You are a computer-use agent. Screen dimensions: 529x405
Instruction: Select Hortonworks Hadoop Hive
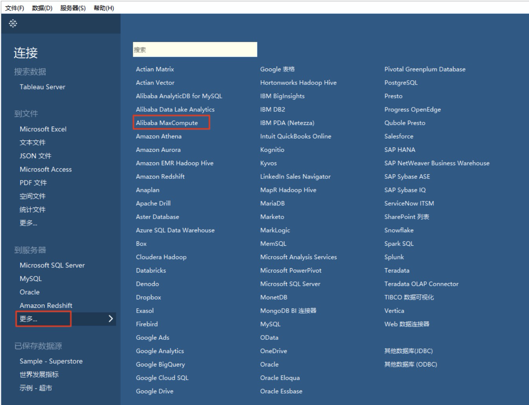[298, 83]
